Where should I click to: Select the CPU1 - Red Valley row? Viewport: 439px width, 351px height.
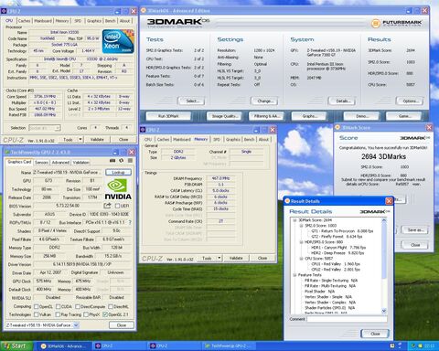point(336,264)
